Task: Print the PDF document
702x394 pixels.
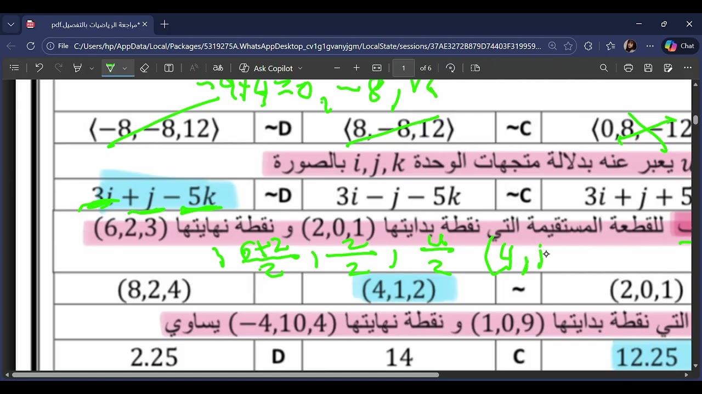Action: pyautogui.click(x=629, y=68)
